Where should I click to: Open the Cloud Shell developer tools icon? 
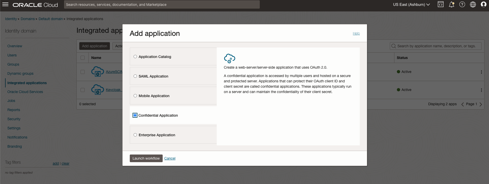coord(441,4)
